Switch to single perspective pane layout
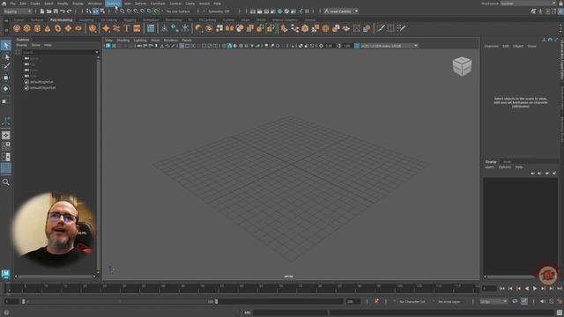 click(x=6, y=135)
